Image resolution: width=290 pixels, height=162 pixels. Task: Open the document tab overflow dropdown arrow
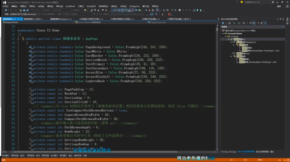[x=218, y=19]
